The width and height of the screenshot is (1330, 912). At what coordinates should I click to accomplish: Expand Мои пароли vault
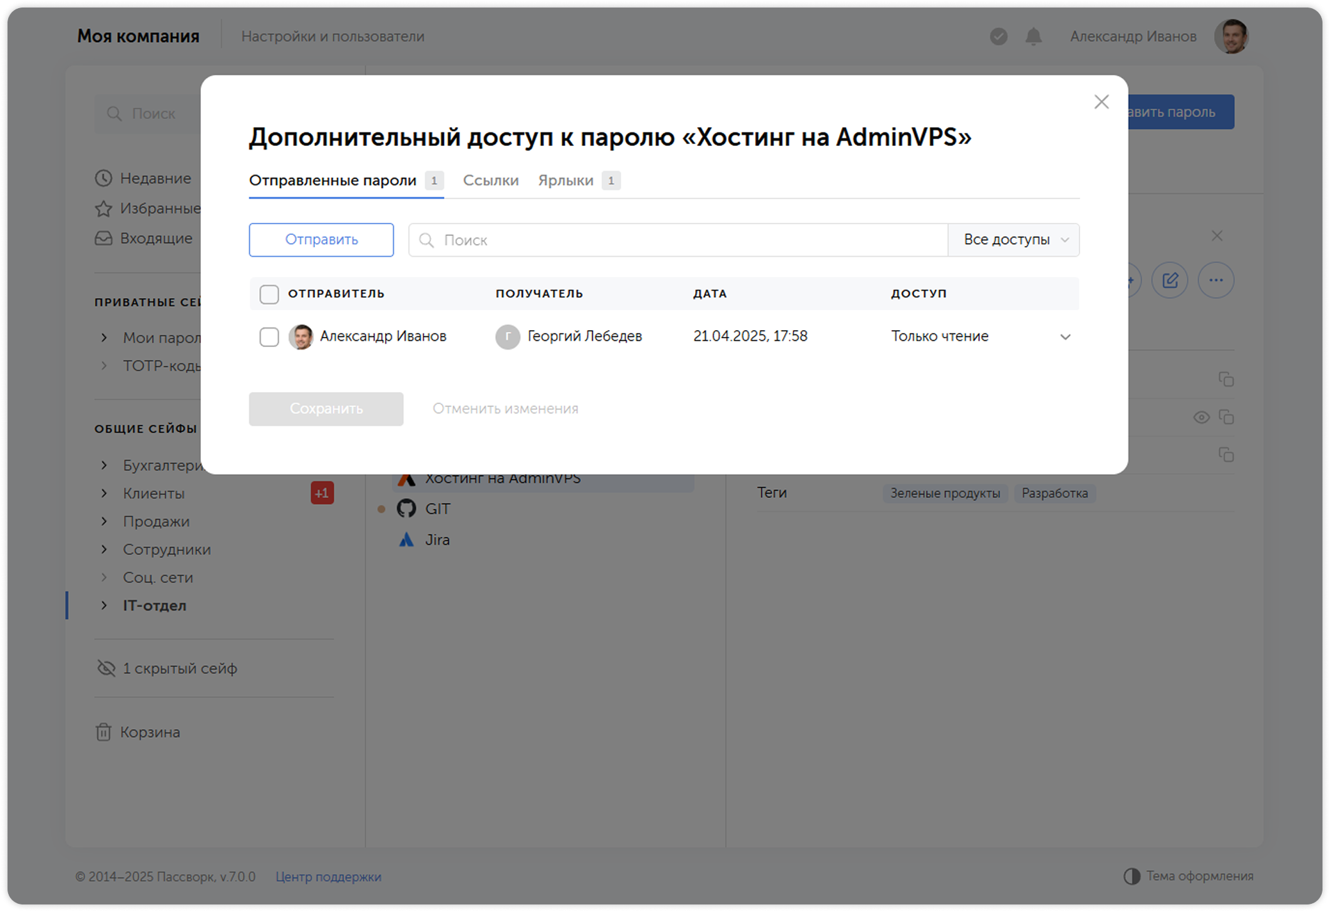coord(104,338)
